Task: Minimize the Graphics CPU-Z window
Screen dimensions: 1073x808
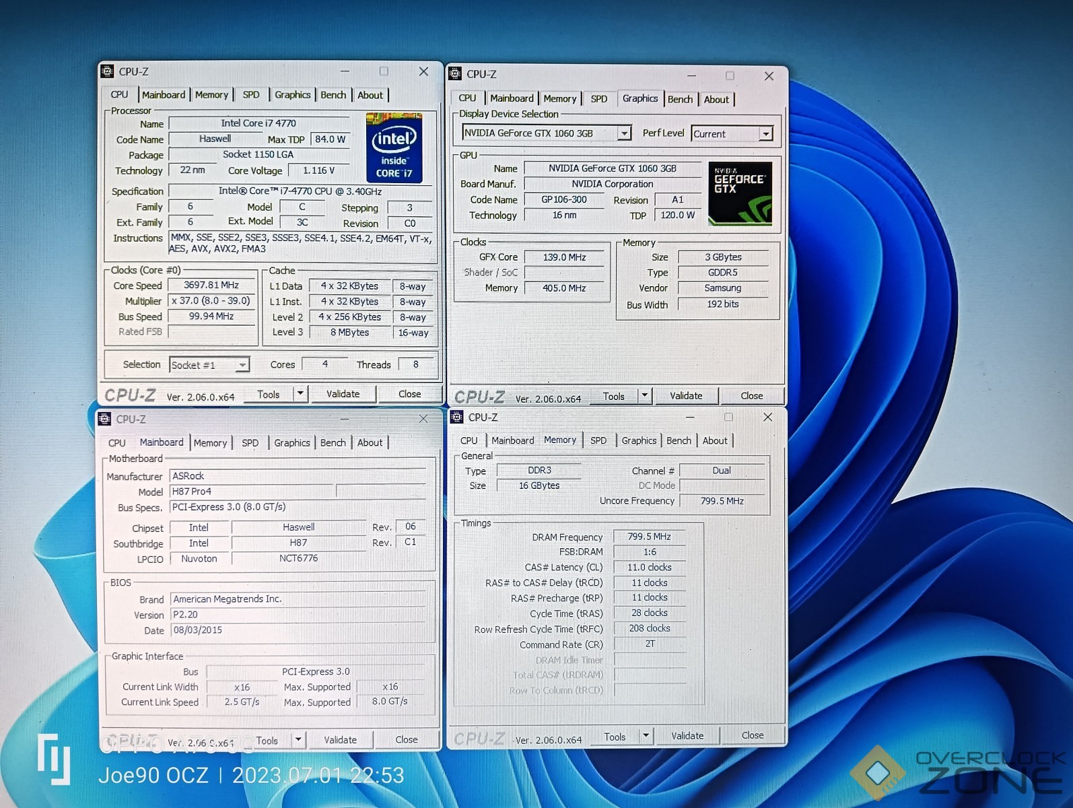Action: coord(691,76)
